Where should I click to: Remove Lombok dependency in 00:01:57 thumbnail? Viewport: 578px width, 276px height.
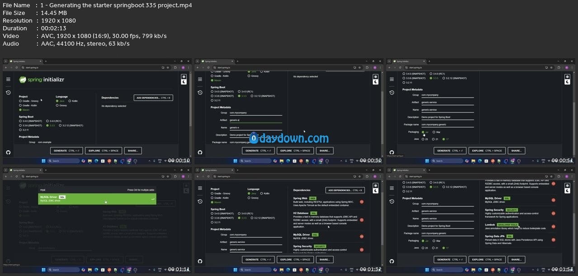(554, 226)
